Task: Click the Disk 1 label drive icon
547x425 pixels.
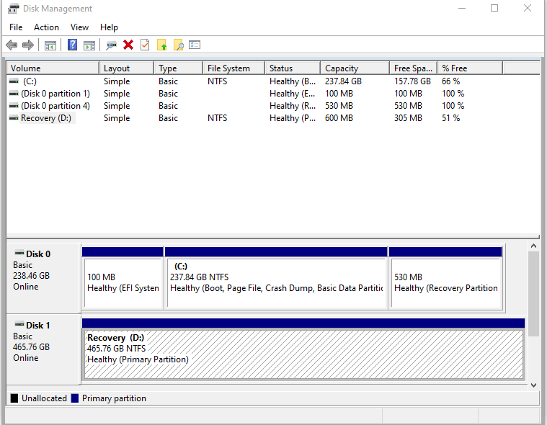Action: click(x=19, y=324)
